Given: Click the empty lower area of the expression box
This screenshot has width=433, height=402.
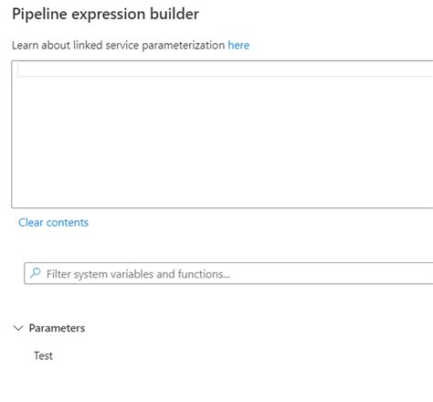Looking at the screenshot, I should (x=222, y=153).
